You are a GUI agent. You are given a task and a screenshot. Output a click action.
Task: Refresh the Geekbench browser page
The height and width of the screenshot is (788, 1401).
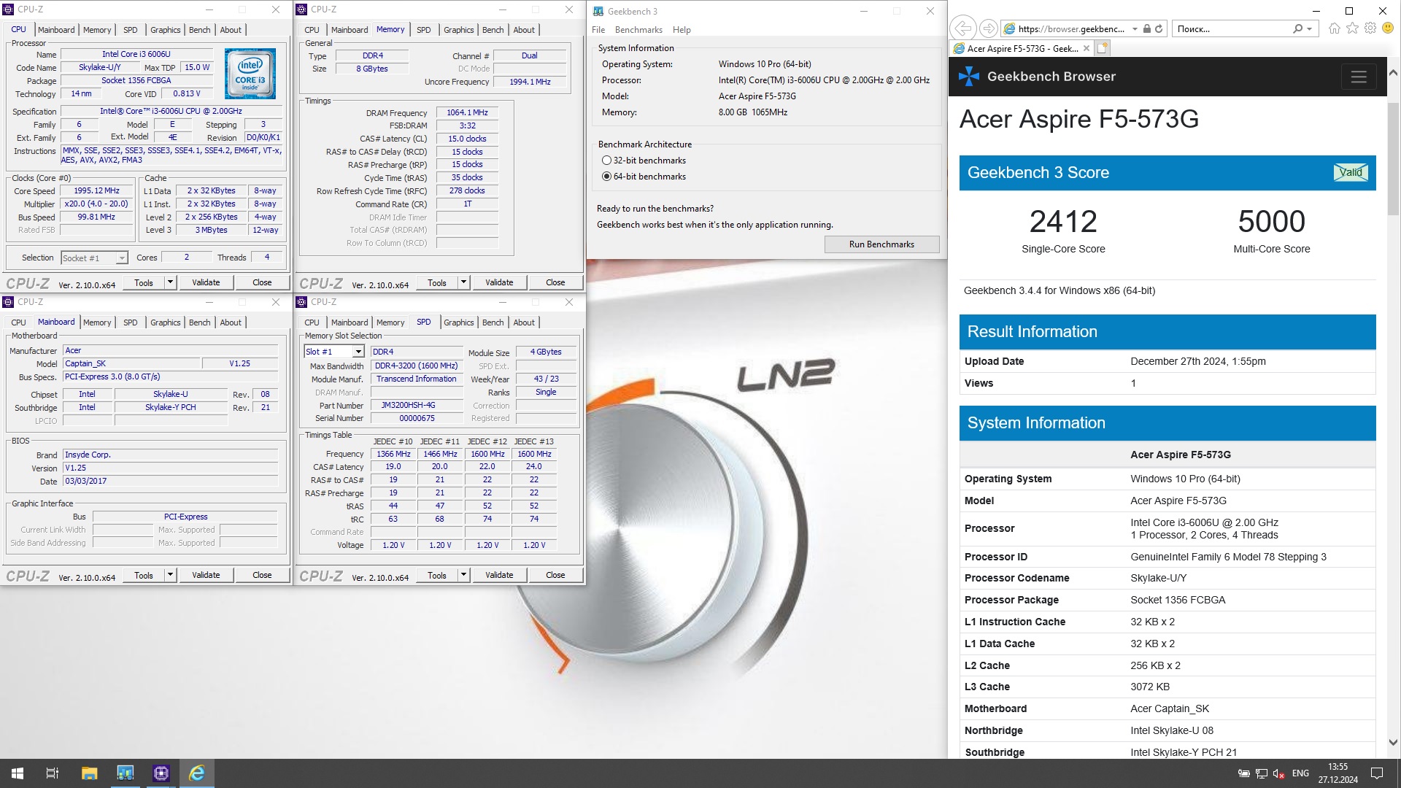click(1159, 28)
